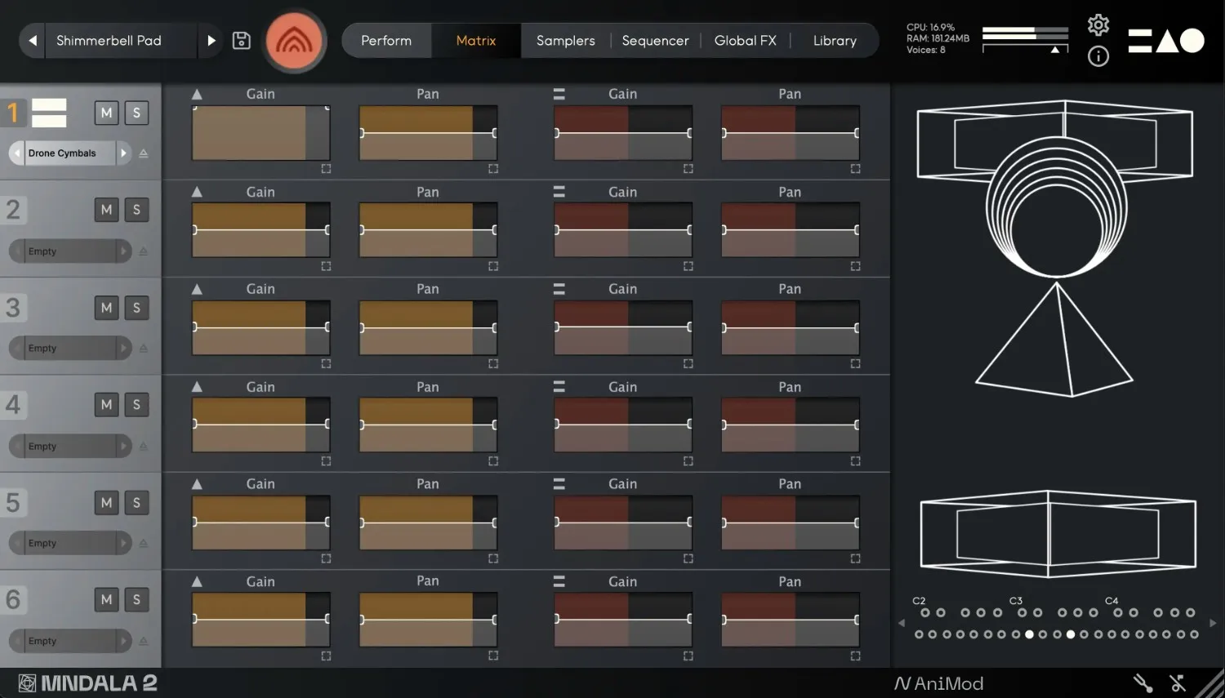1225x698 pixels.
Task: Enable solo on channel 5
Action: 136,502
